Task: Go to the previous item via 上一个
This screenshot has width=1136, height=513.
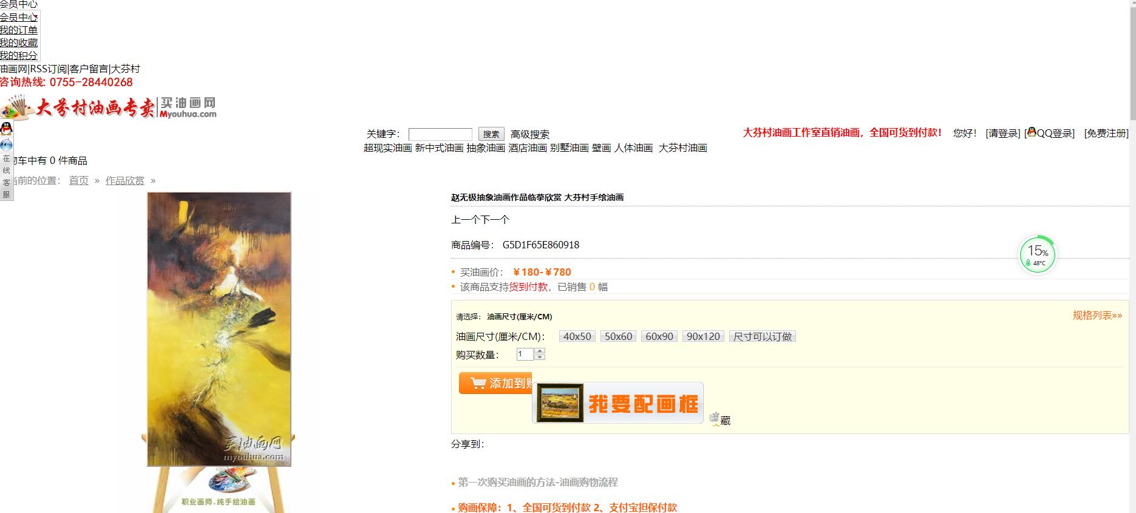Action: click(466, 219)
